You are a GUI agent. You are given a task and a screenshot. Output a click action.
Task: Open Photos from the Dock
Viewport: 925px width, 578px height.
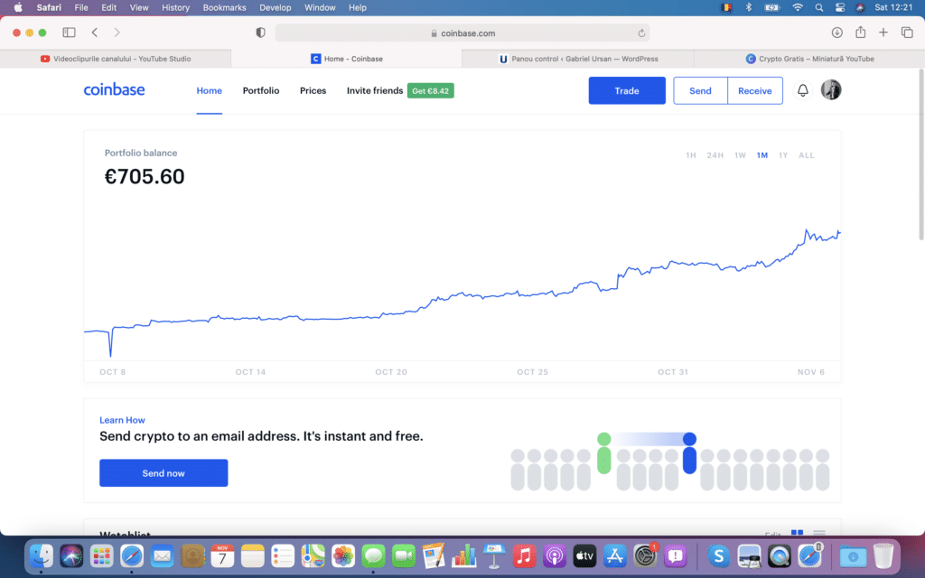pos(342,555)
